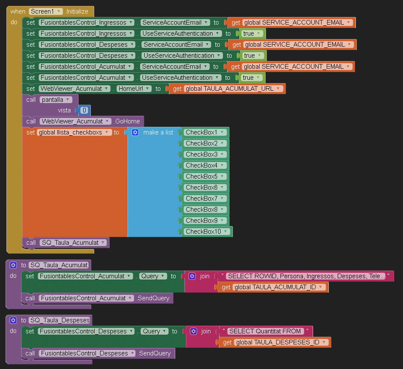Screen dimensions: 403x369
Task: Select the call WebViewer_Acumulat GoHome block
Action: tap(30, 121)
